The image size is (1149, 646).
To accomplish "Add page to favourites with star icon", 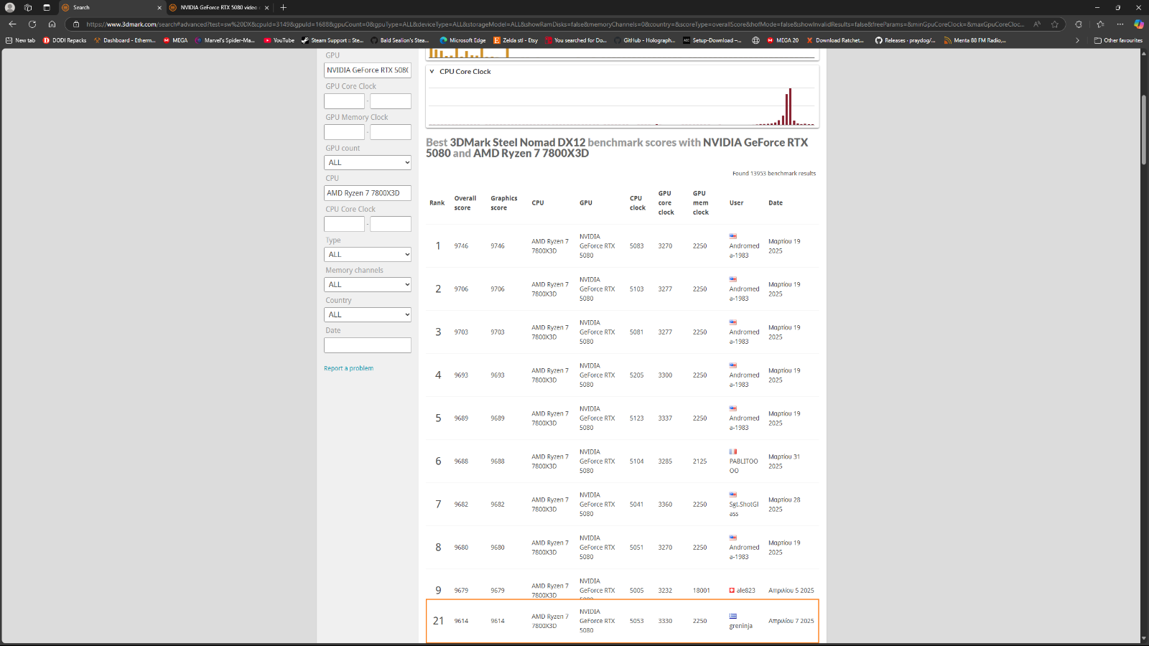I will click(1055, 24).
